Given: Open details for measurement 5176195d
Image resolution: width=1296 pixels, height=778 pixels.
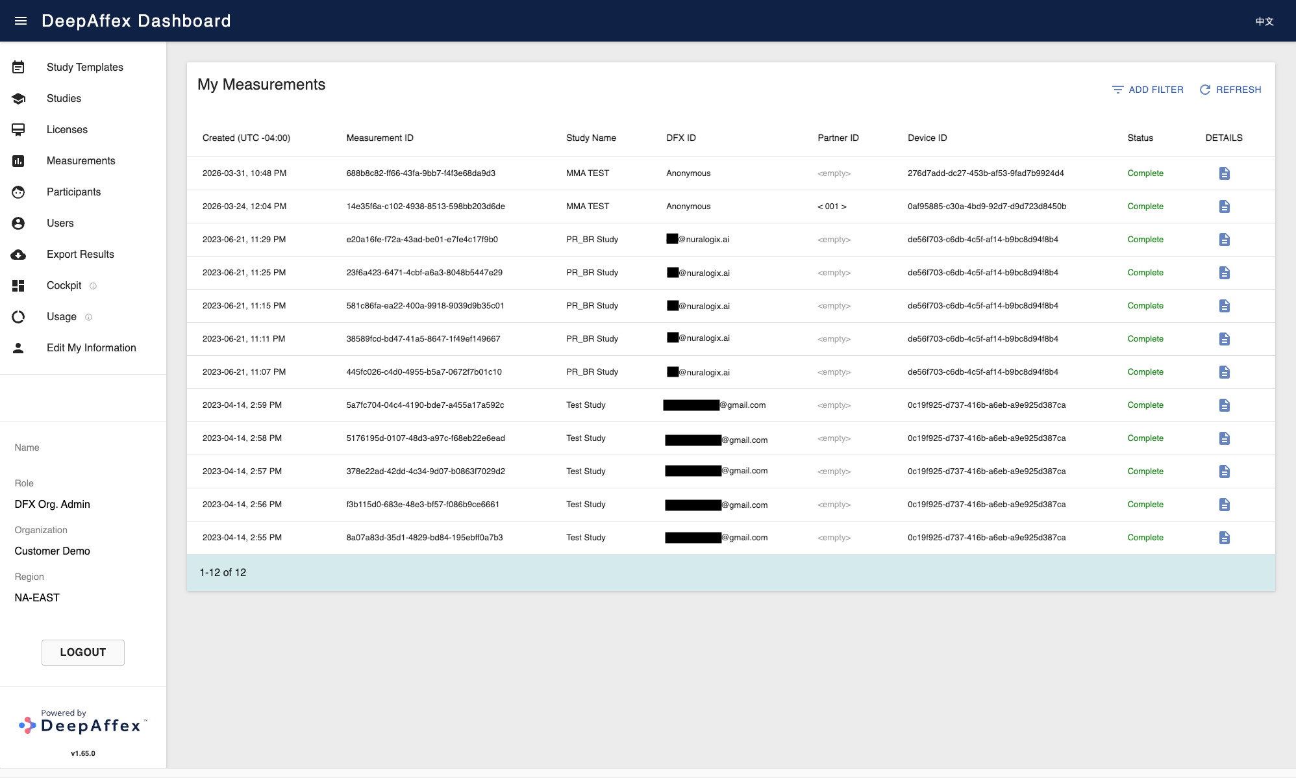Looking at the screenshot, I should pyautogui.click(x=1224, y=438).
